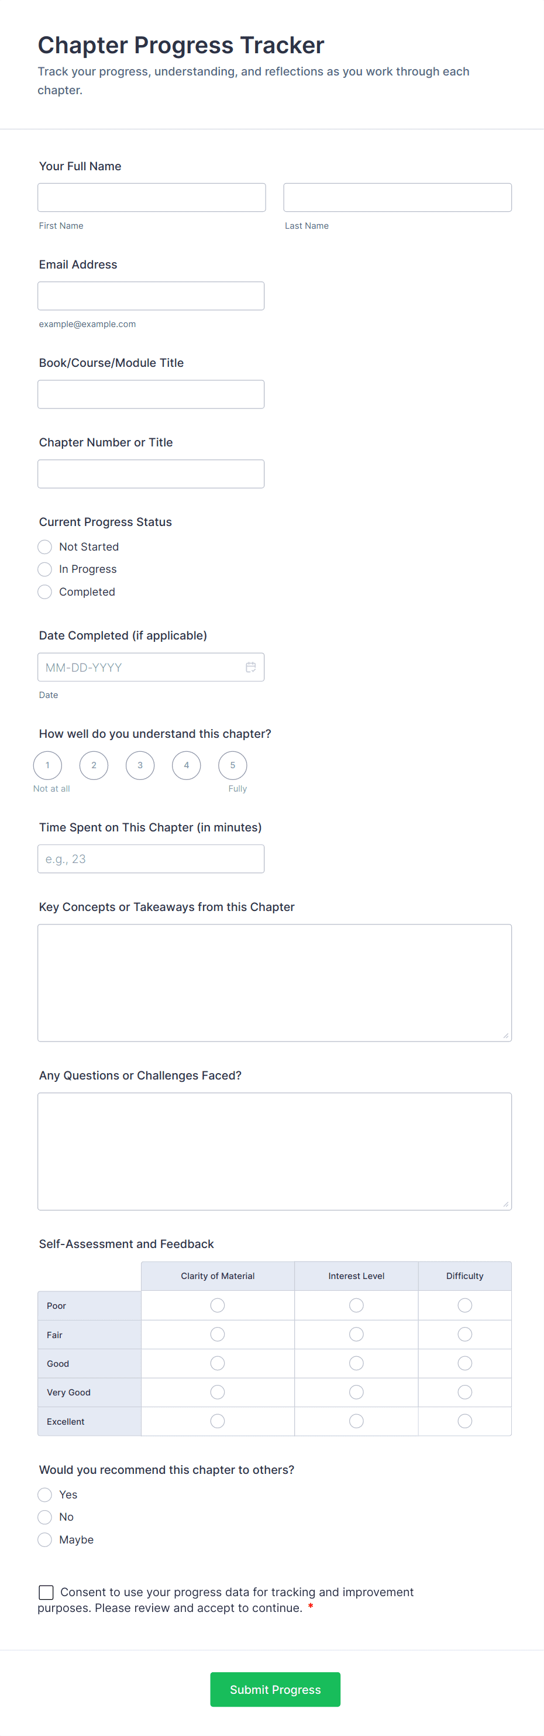Rate Interest Level as Excellent
Image resolution: width=544 pixels, height=1736 pixels.
pyautogui.click(x=356, y=1421)
